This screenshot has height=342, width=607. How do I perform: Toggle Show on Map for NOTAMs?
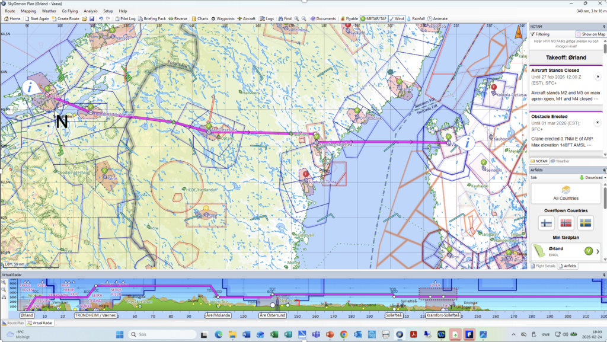pyautogui.click(x=590, y=34)
